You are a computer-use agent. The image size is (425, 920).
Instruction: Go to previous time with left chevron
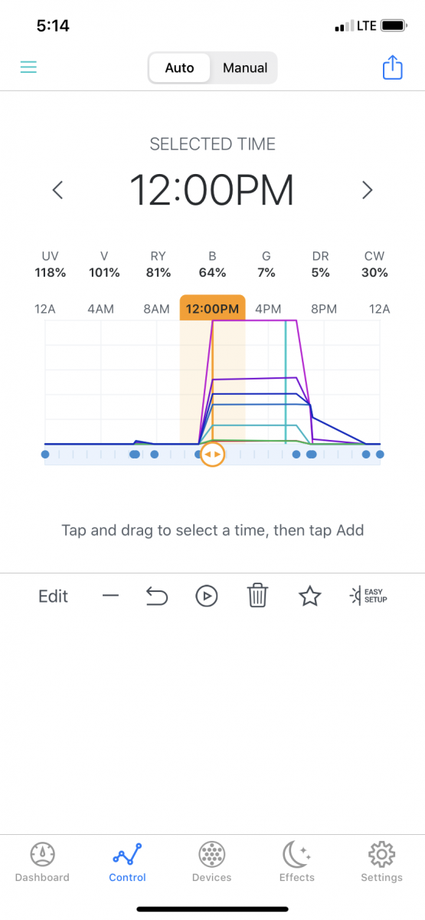pyautogui.click(x=57, y=190)
